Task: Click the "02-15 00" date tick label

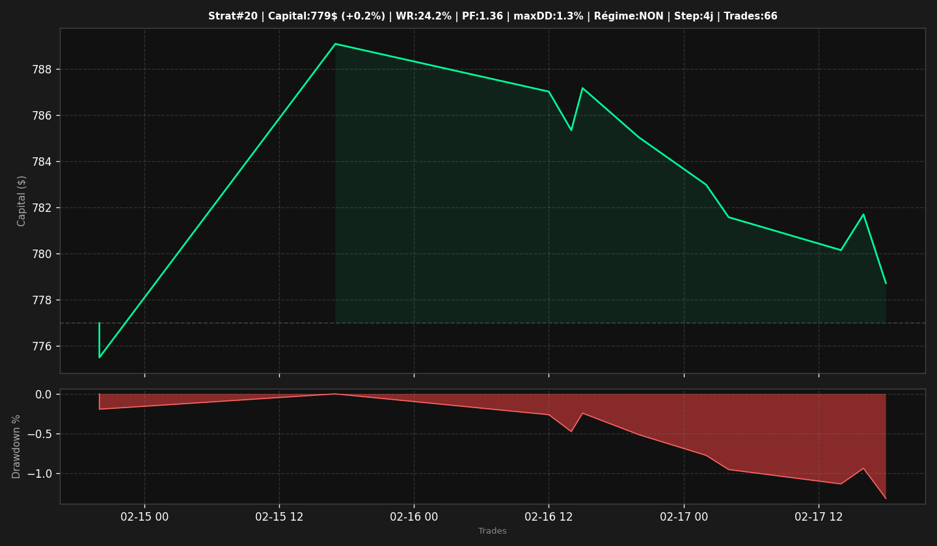Action: click(x=144, y=517)
